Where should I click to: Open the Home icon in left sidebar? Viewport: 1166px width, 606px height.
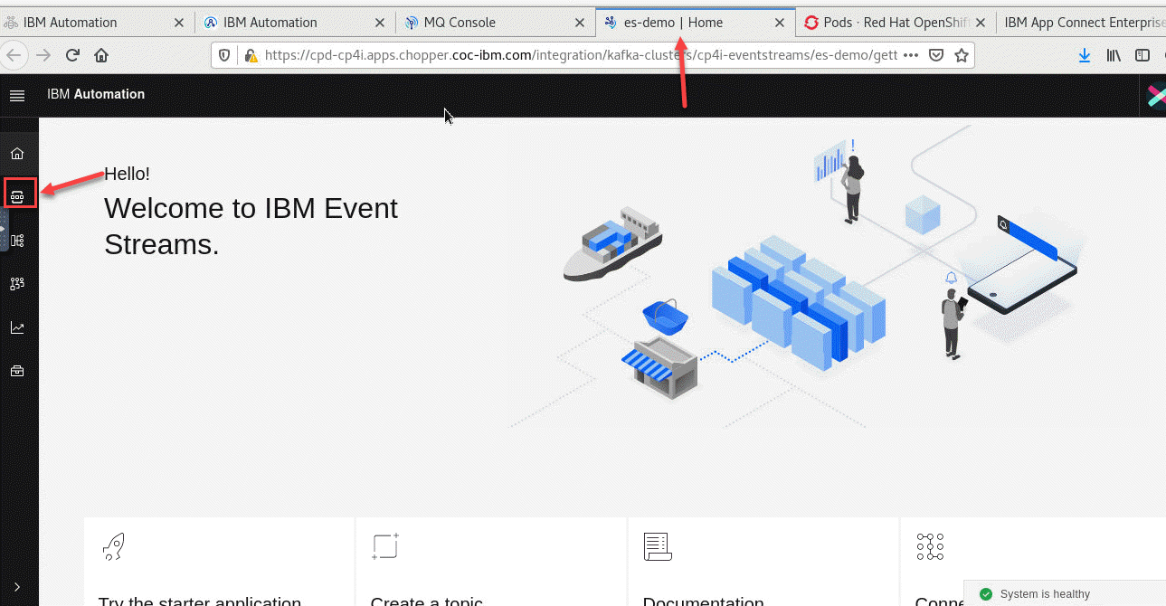pyautogui.click(x=17, y=153)
